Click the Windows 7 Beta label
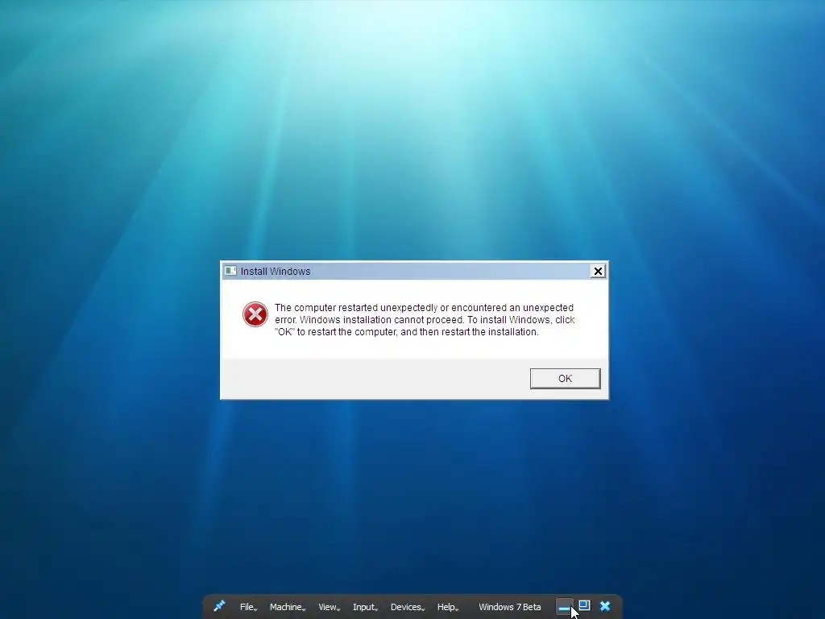The height and width of the screenshot is (619, 825). tap(510, 607)
